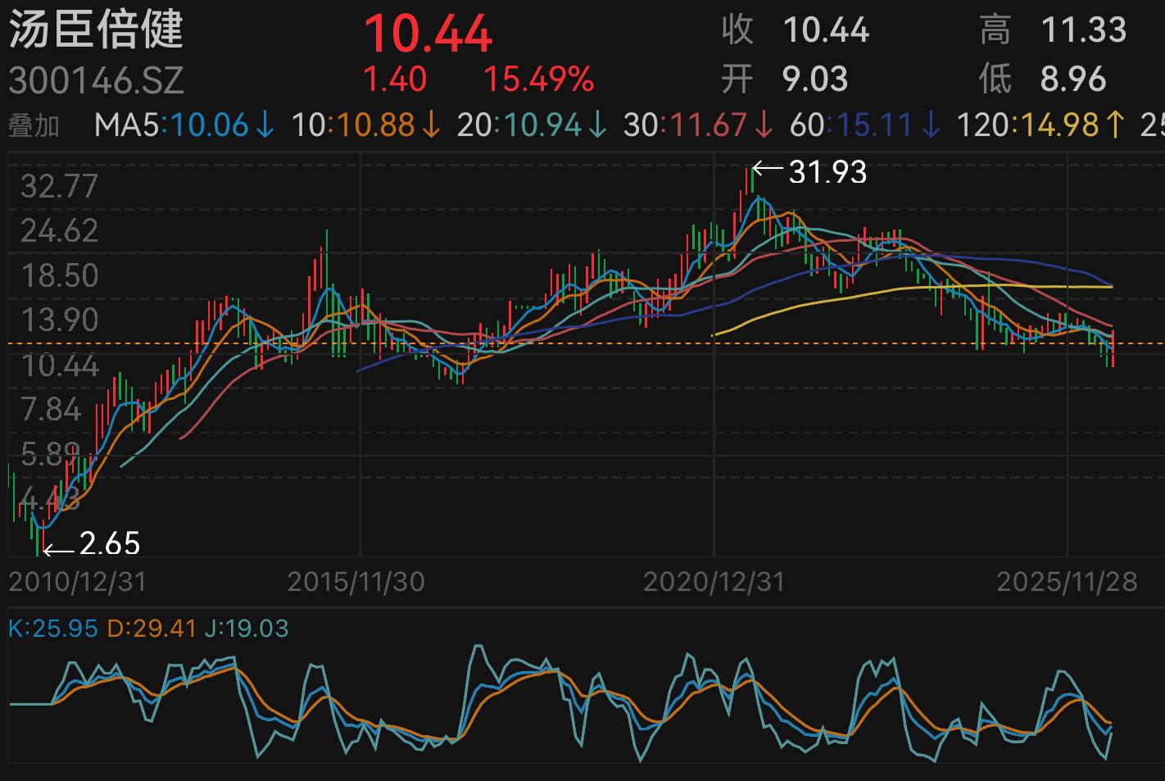Image resolution: width=1165 pixels, height=781 pixels.
Task: Click the percent change 15.49%
Action: click(x=538, y=79)
